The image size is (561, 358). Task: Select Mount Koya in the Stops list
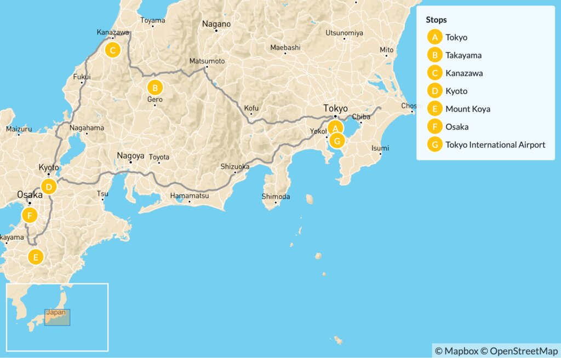468,109
